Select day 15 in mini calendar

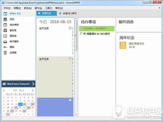(20, 104)
